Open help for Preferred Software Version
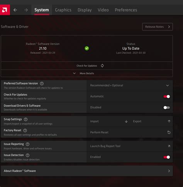This screenshot has height=187, width=183. (42, 83)
